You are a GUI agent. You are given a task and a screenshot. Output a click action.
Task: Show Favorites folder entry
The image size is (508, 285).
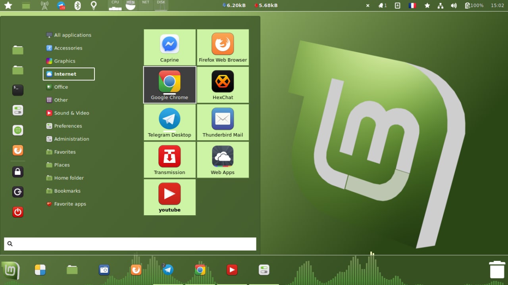[69, 152]
